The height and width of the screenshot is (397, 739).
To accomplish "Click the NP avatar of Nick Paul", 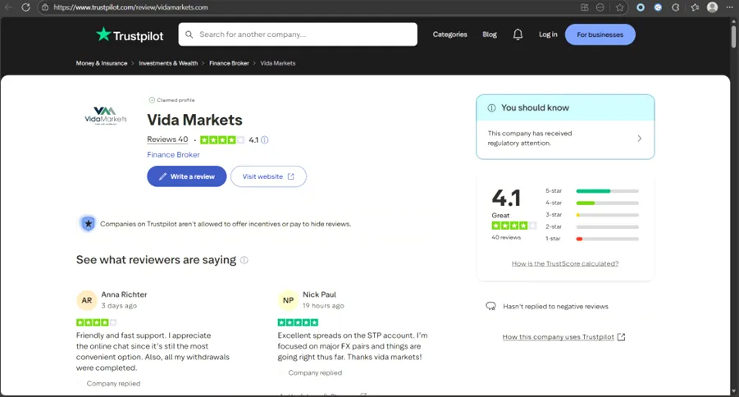I will pos(288,300).
